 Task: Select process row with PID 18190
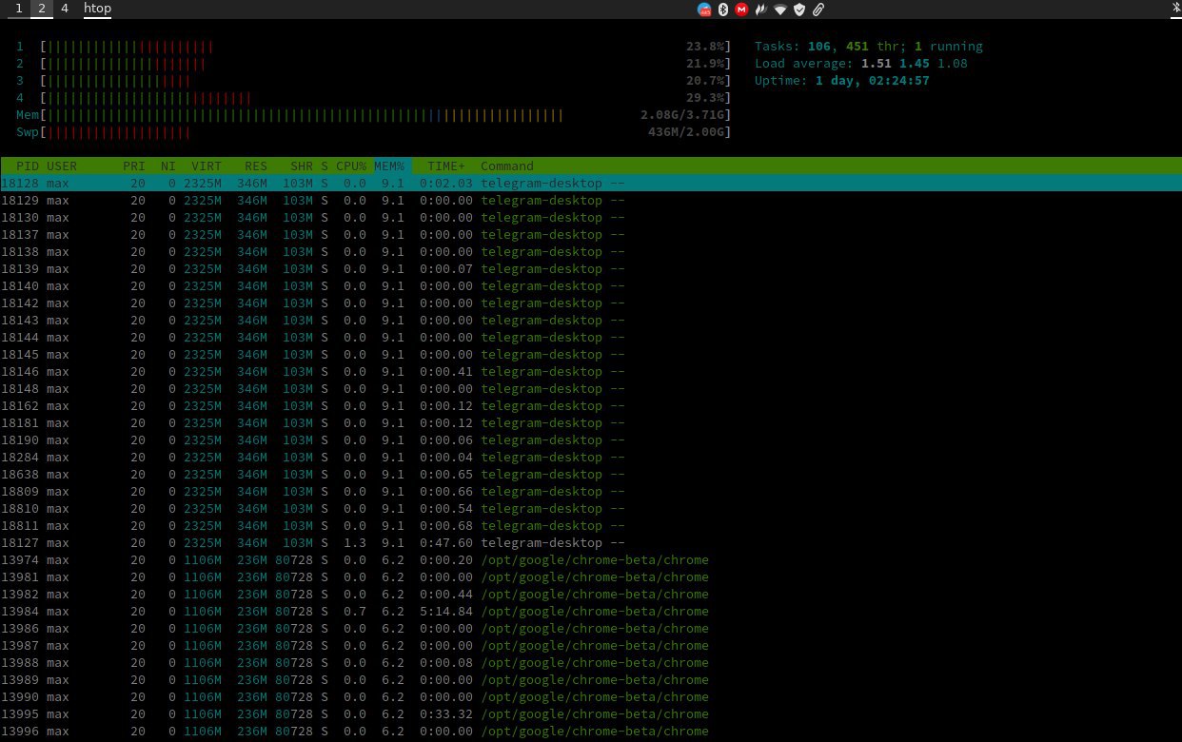(591, 439)
